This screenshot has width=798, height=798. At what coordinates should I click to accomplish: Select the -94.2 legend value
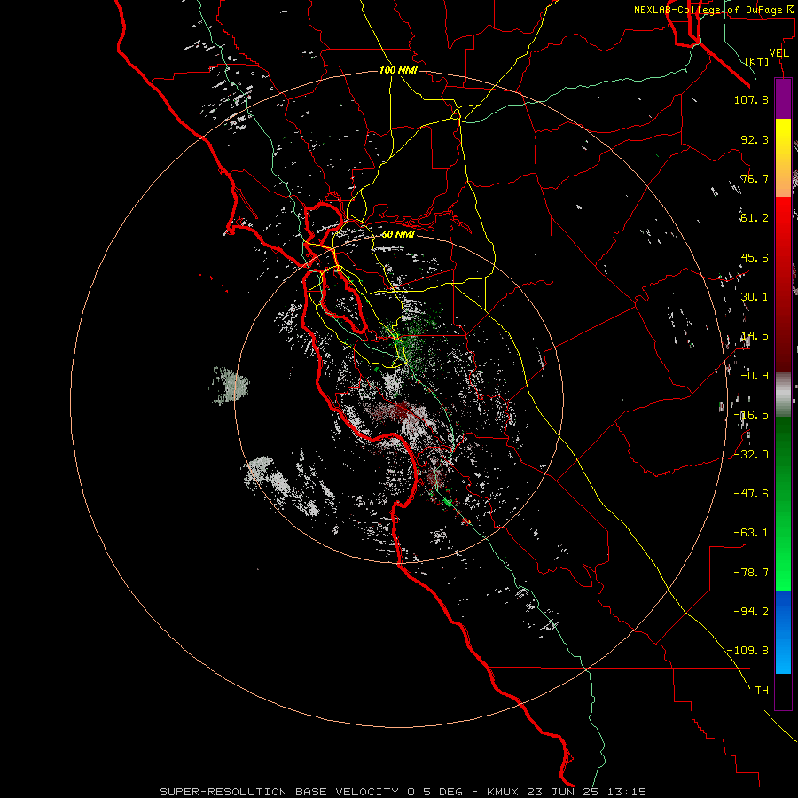pyautogui.click(x=751, y=612)
